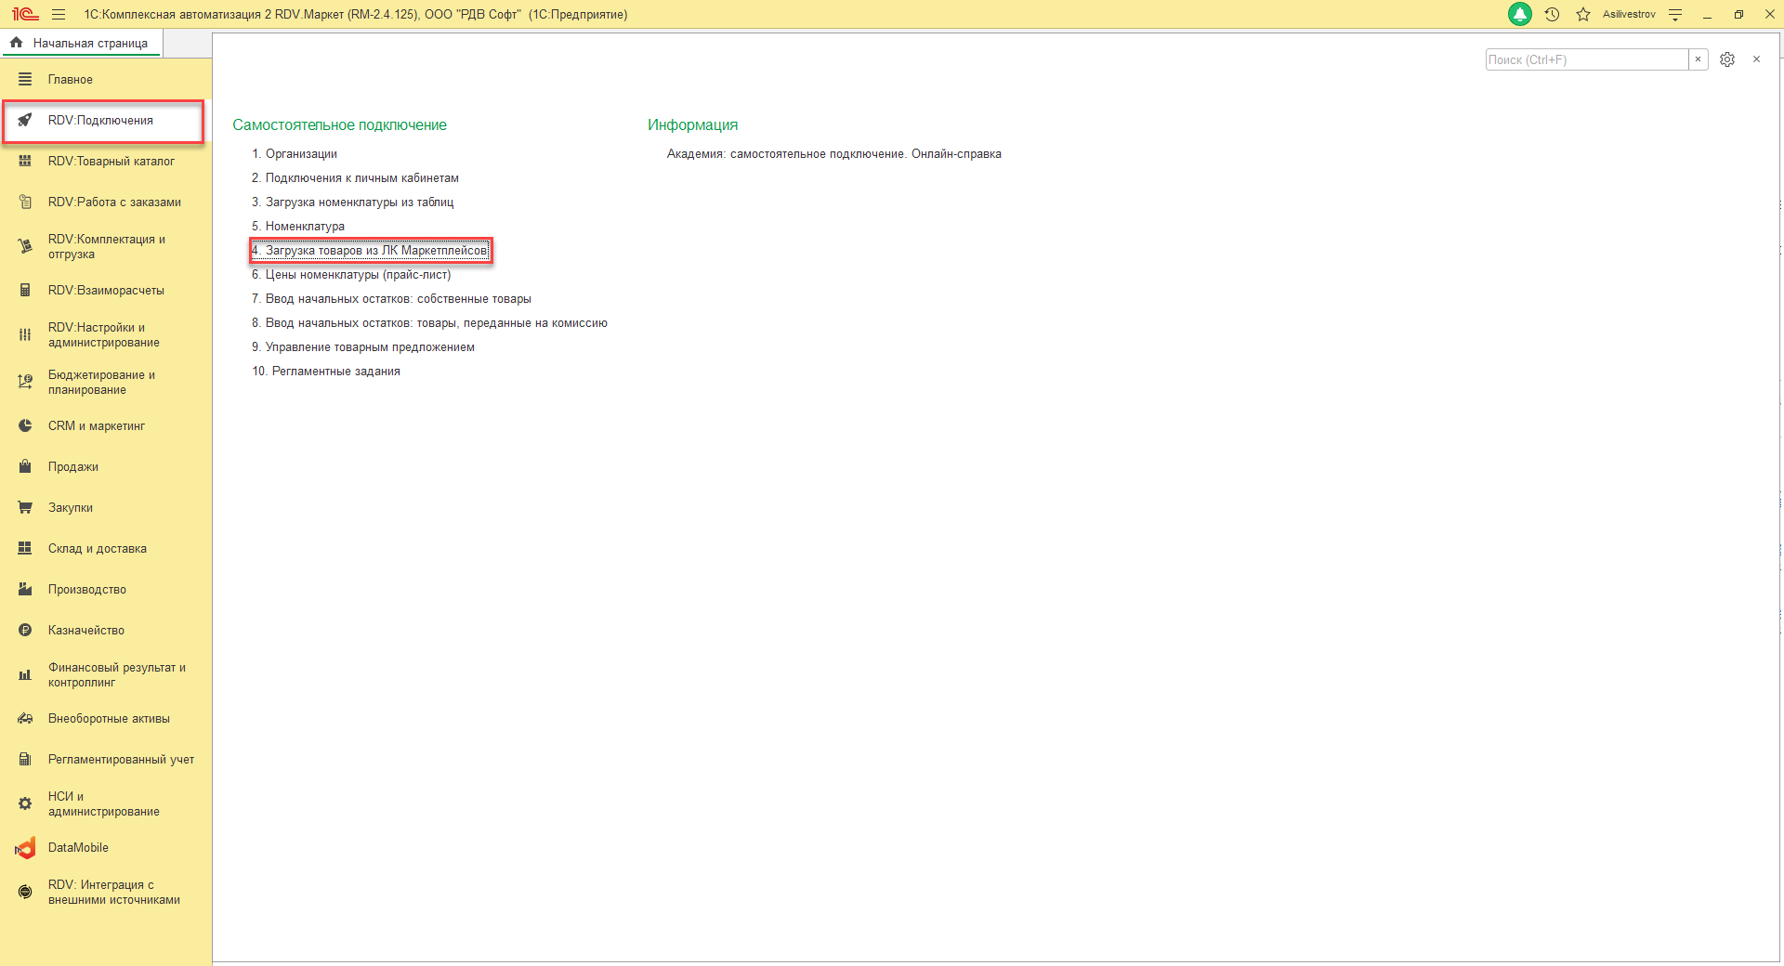Screen dimensions: 1784x966
Task: Click the coin icon for Казначейство
Action: point(25,630)
